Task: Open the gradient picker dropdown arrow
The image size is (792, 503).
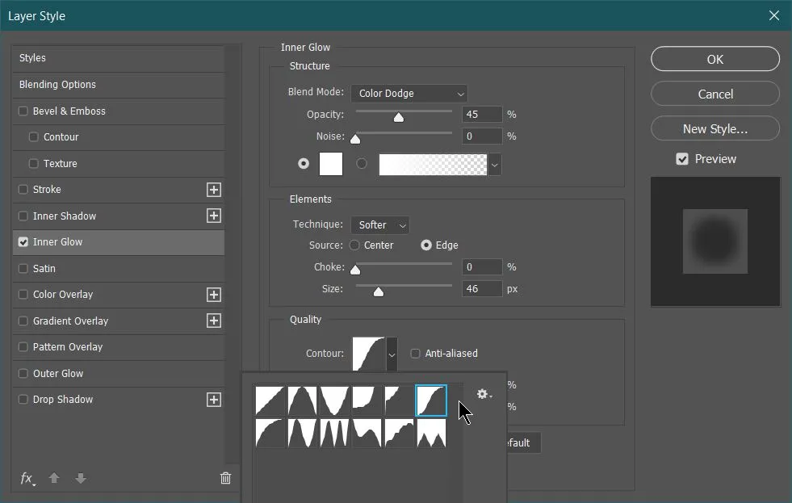Action: [x=494, y=164]
